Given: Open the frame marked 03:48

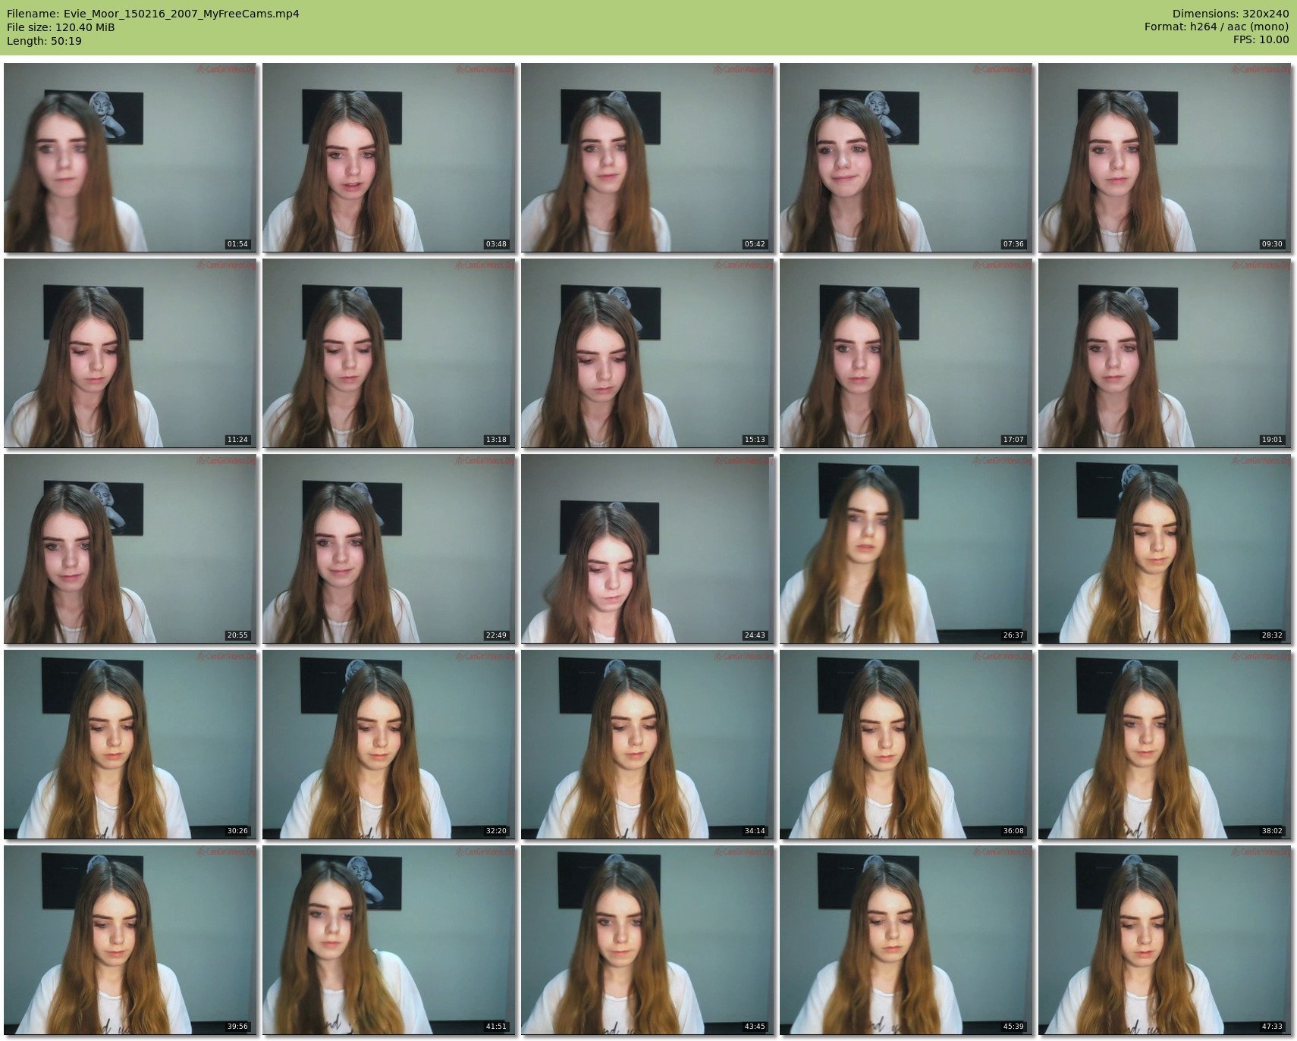Looking at the screenshot, I should point(389,158).
